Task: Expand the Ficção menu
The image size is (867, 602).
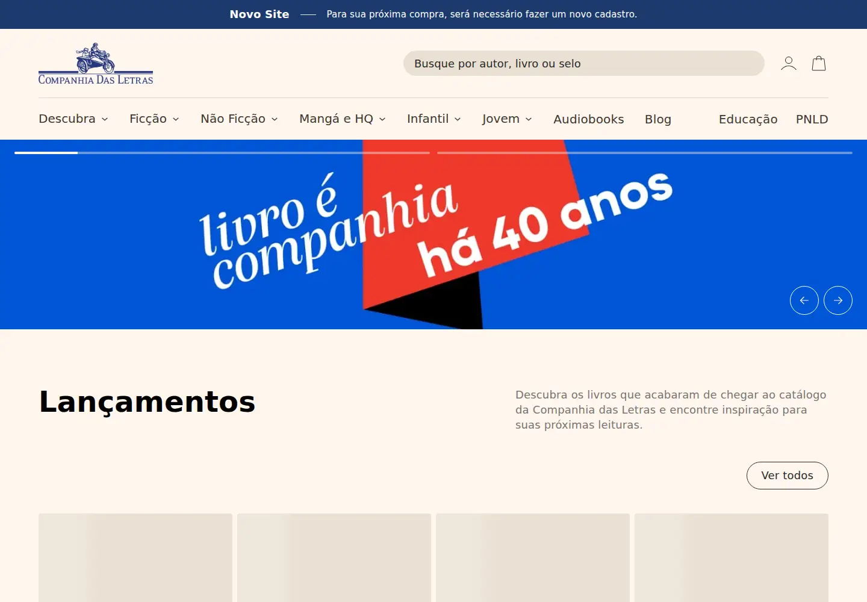Action: tap(154, 119)
